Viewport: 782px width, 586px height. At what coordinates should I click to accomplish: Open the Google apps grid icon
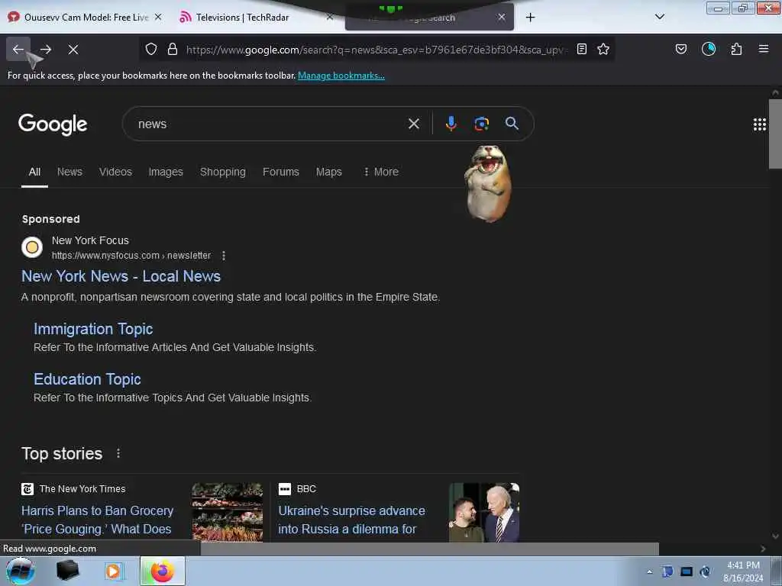[760, 124]
